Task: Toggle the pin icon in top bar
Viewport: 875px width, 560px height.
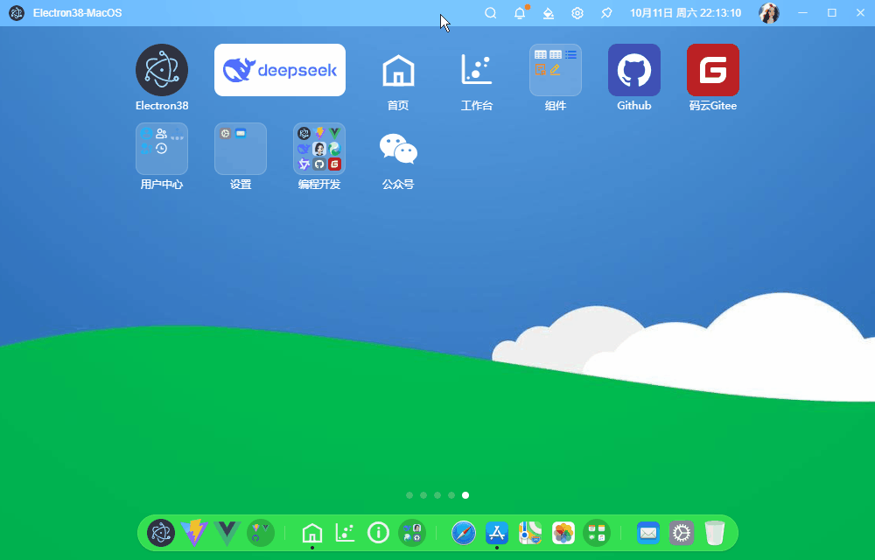Action: (606, 13)
